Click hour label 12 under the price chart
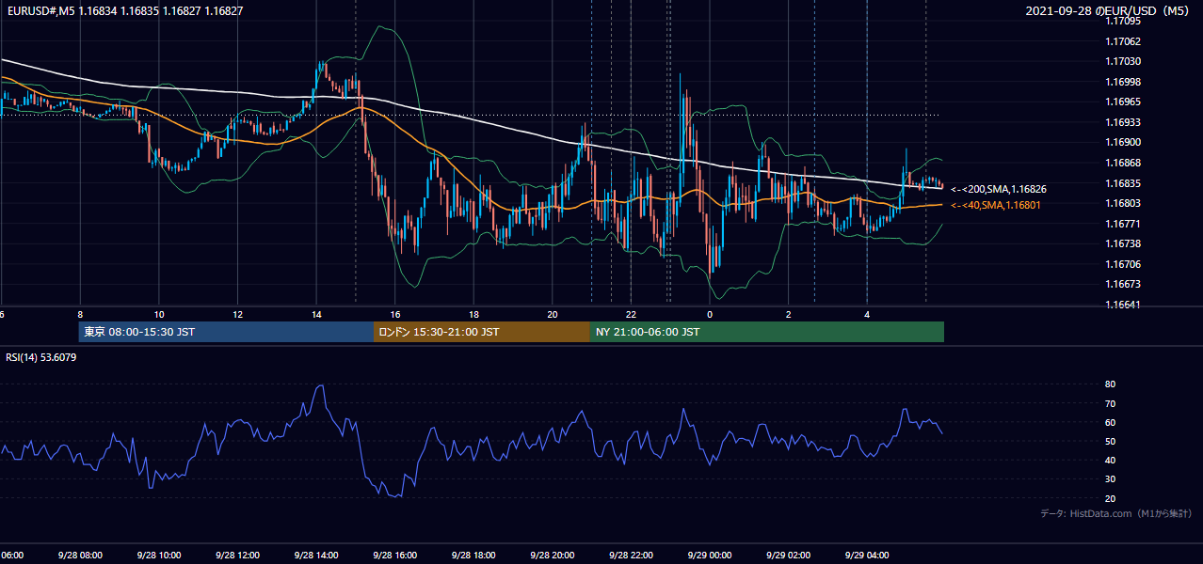The image size is (1203, 564). tap(237, 314)
